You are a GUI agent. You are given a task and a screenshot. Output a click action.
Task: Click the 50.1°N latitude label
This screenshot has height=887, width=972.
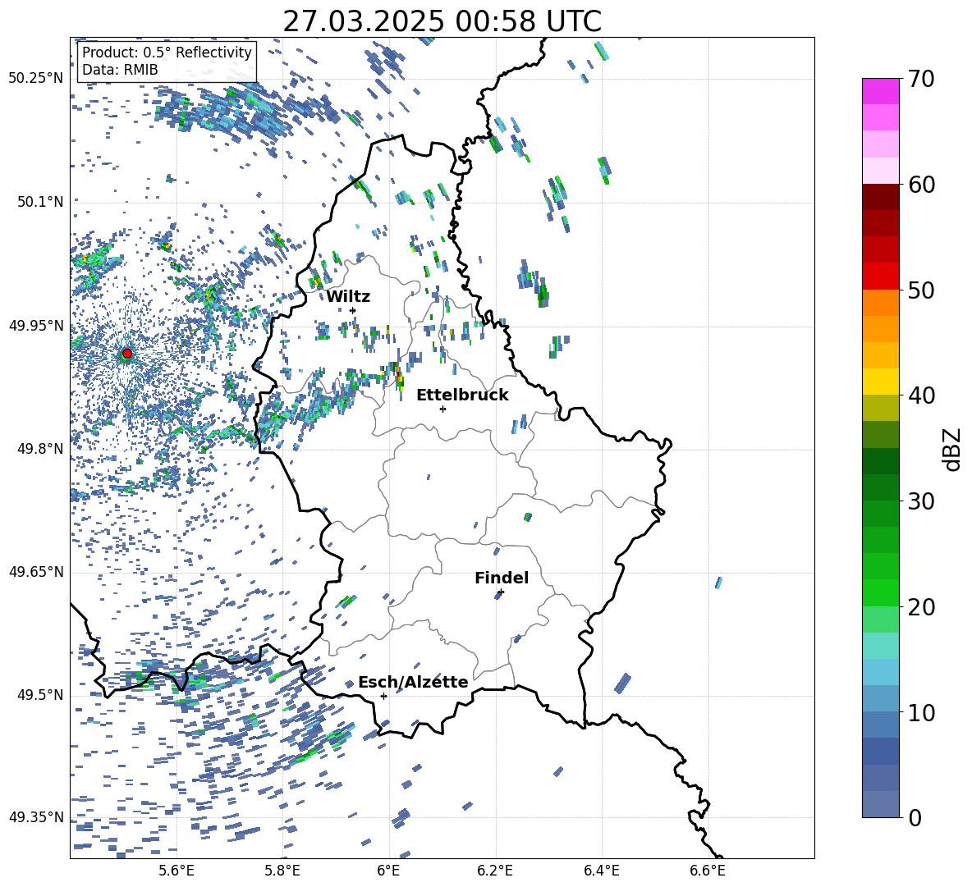pos(40,202)
